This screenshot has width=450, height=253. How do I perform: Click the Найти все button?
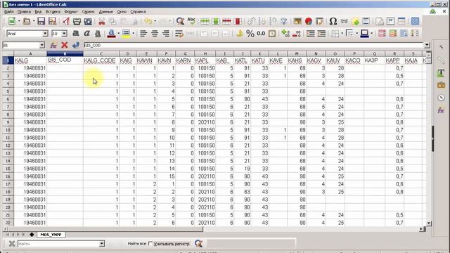tap(137, 244)
